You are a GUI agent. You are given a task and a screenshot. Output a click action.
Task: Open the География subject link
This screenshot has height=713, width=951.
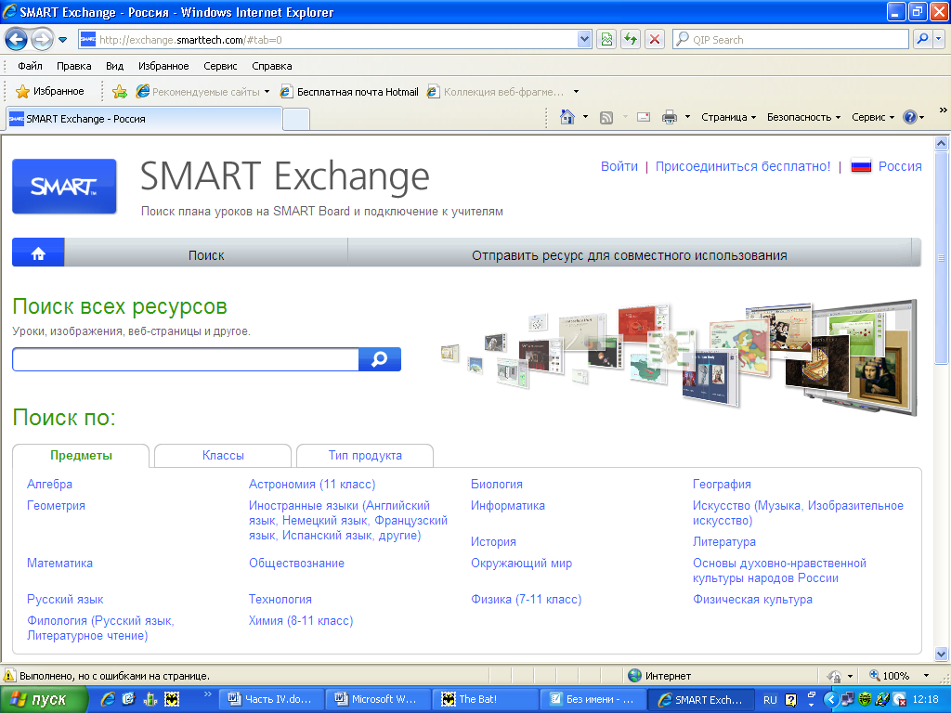click(x=722, y=484)
